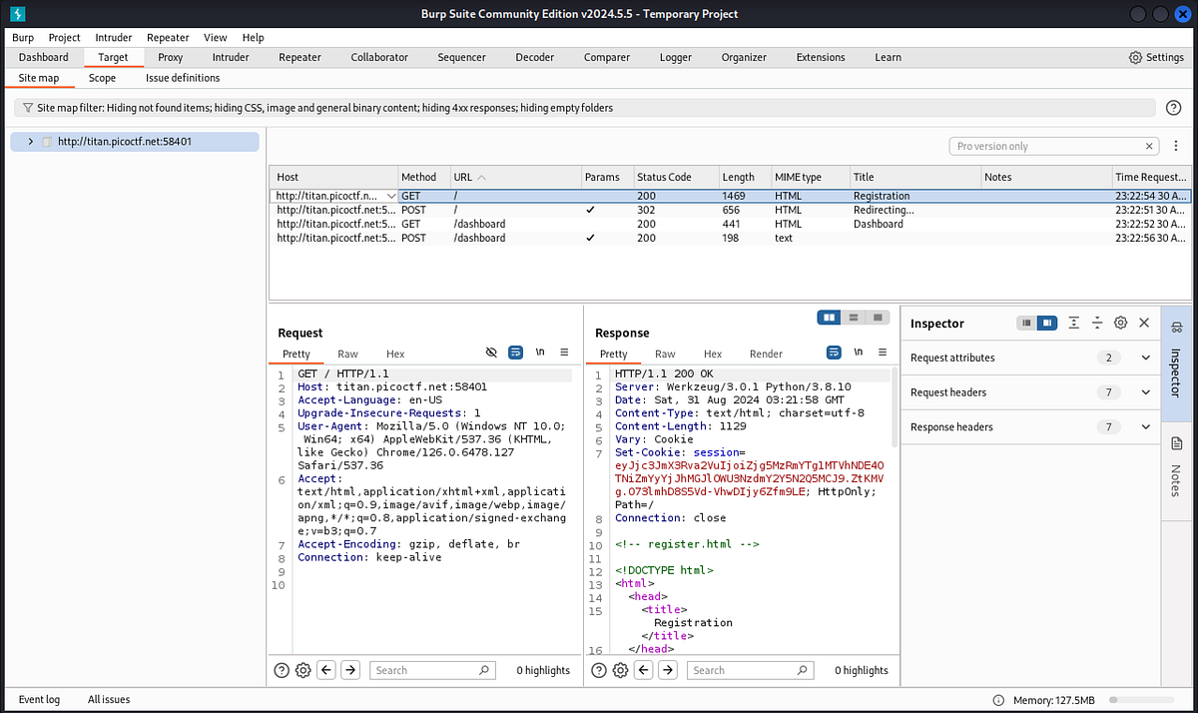This screenshot has width=1198, height=713.
Task: Open the Event log
Action: [39, 699]
